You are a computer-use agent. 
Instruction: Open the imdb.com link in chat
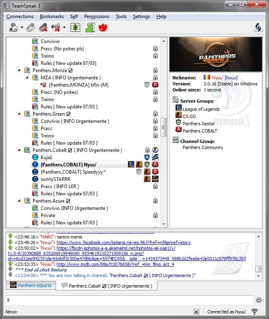115,264
